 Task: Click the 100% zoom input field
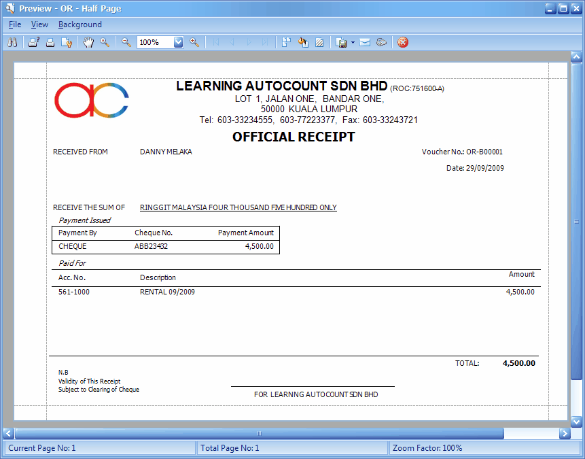156,42
